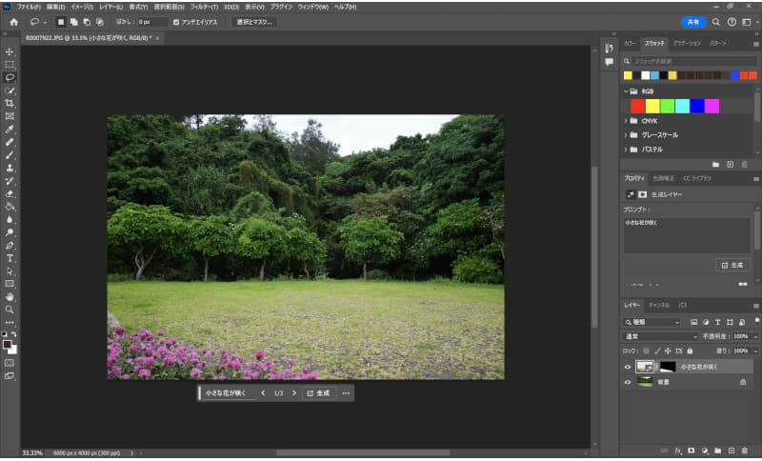
Task: Switch to the チャンネル tab
Action: 658,305
